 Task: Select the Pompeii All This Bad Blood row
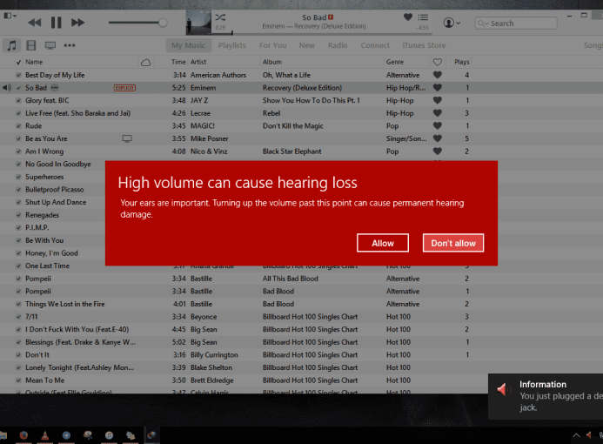pyautogui.click(x=301, y=279)
